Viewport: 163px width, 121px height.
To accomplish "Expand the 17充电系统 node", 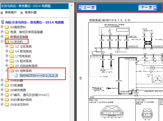I will [x=7, y=56].
